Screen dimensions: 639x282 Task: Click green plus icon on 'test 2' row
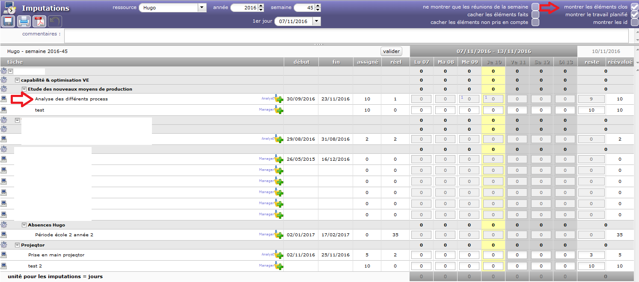pyautogui.click(x=279, y=266)
